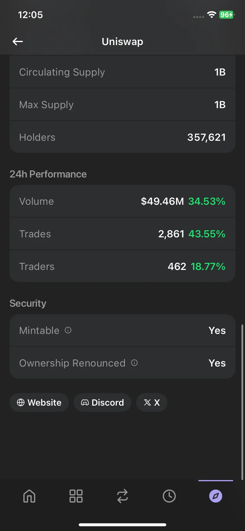
Task: Open the clock history tab
Action: tap(169, 496)
